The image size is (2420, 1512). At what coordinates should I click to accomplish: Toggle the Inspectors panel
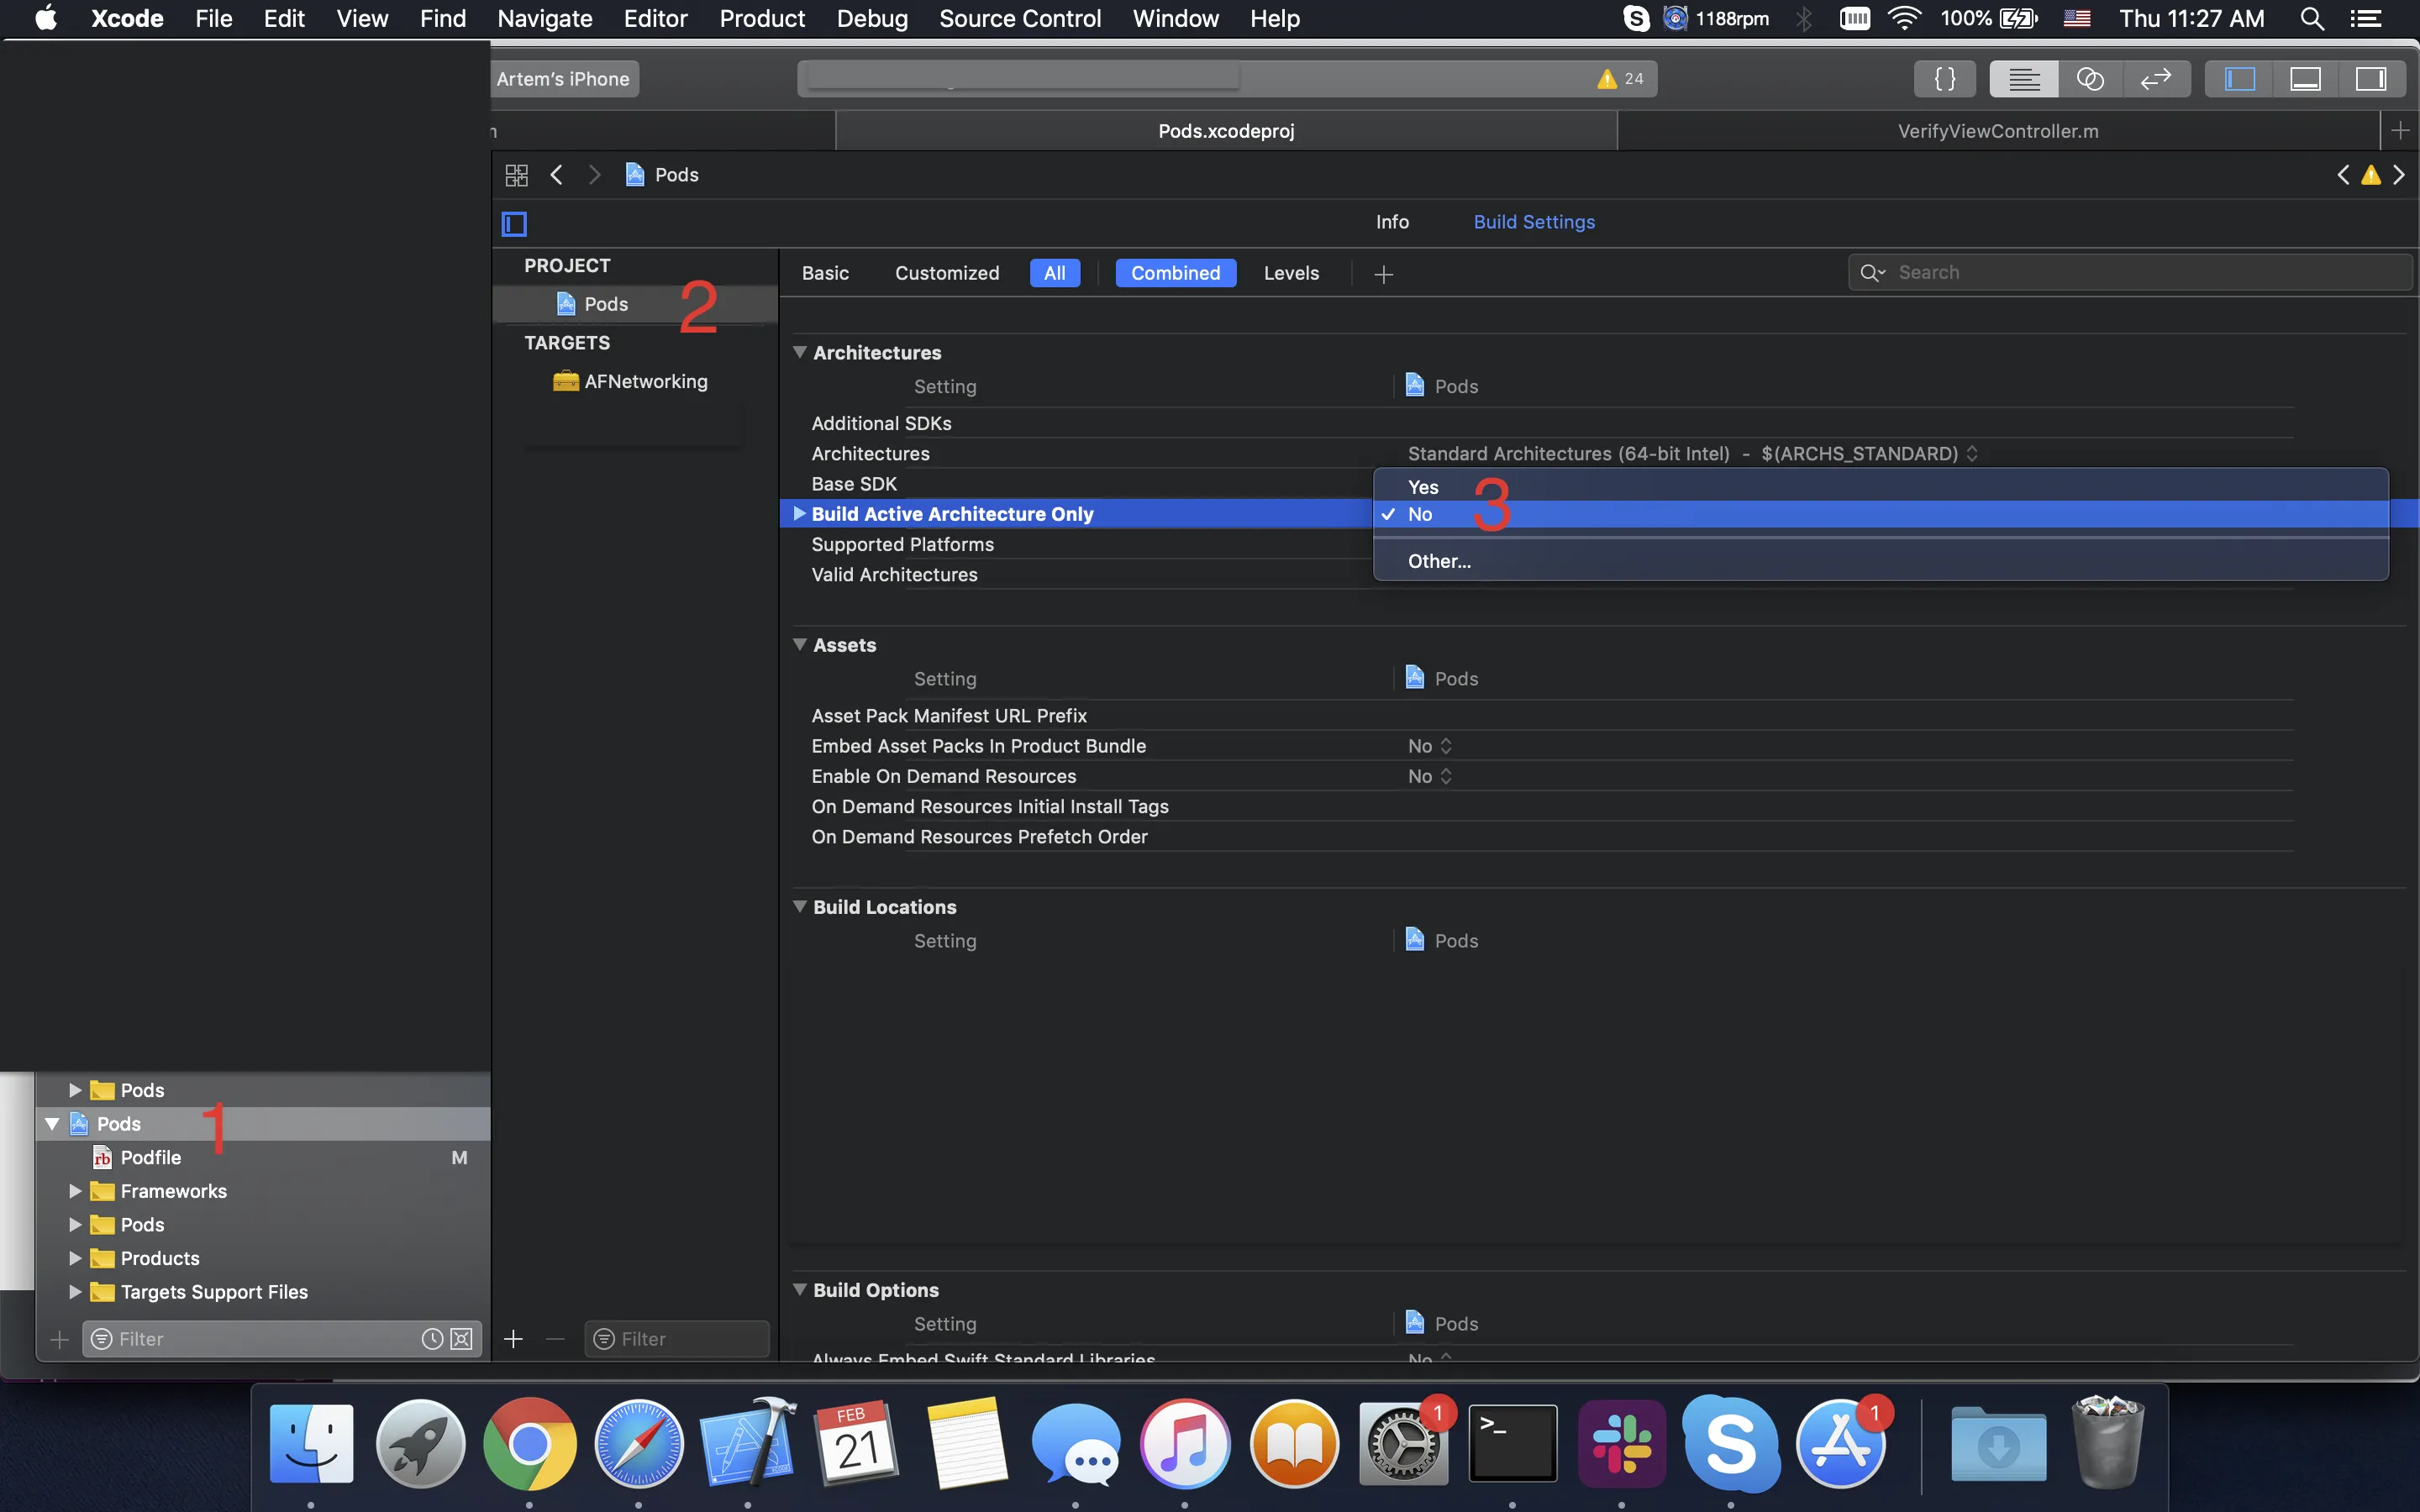pyautogui.click(x=2370, y=79)
